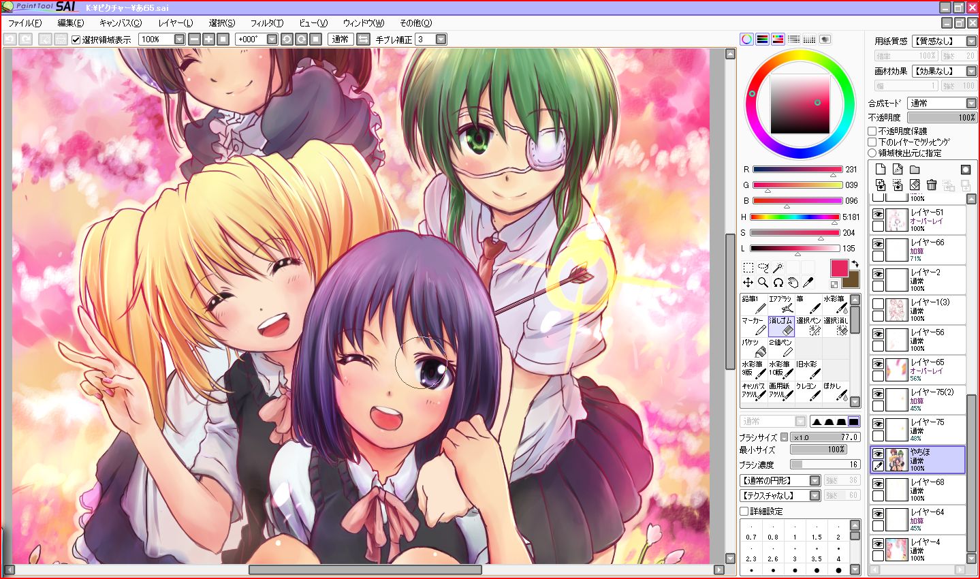Viewport: 980px width, 579px height.
Task: Open the キャンバス(C) menu
Action: pyautogui.click(x=121, y=23)
